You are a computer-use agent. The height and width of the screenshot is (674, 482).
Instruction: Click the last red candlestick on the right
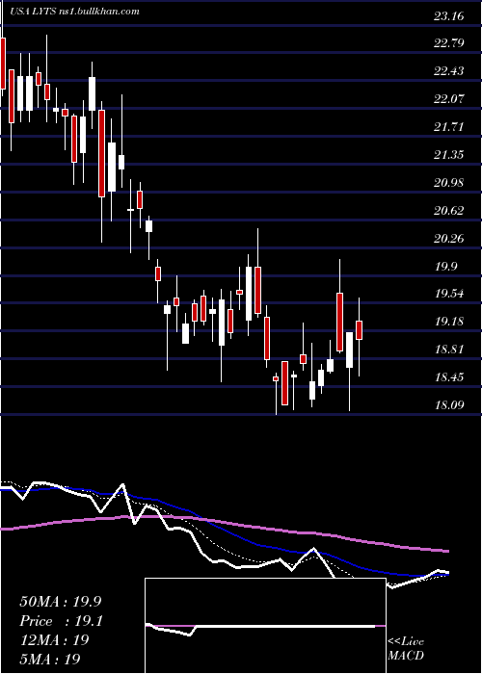click(x=359, y=330)
